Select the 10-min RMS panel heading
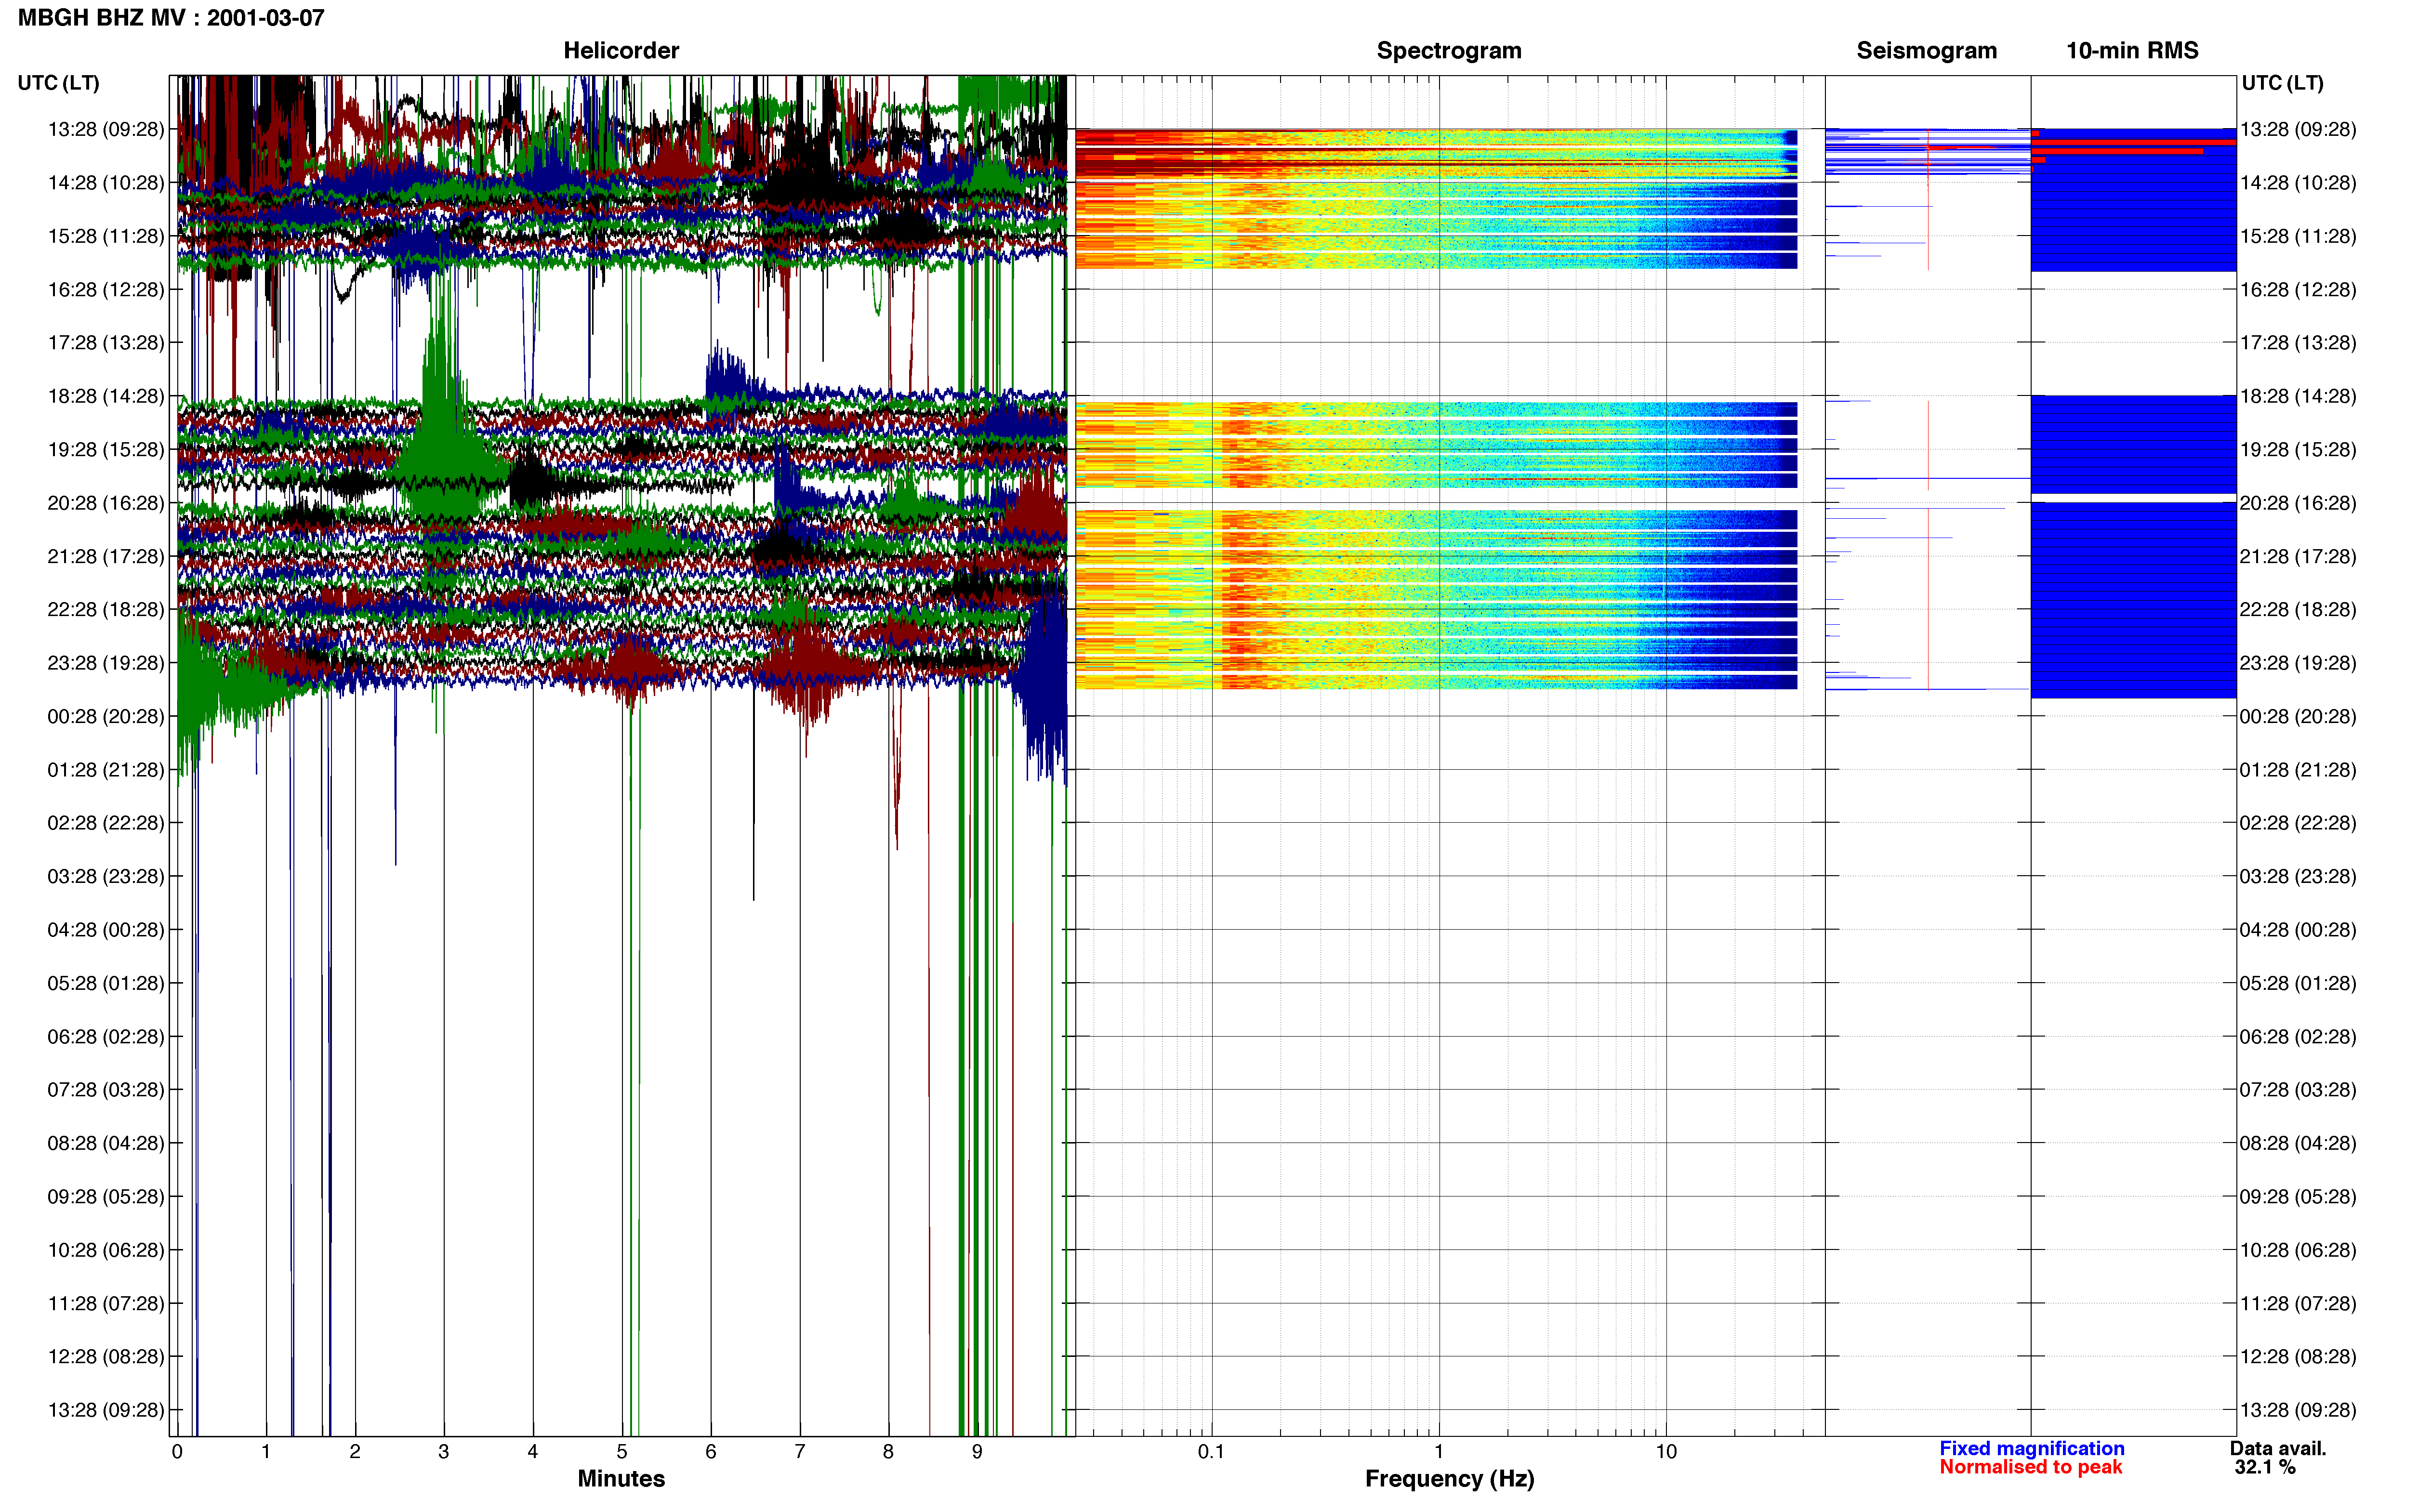This screenshot has height=1512, width=2418. tap(2132, 51)
